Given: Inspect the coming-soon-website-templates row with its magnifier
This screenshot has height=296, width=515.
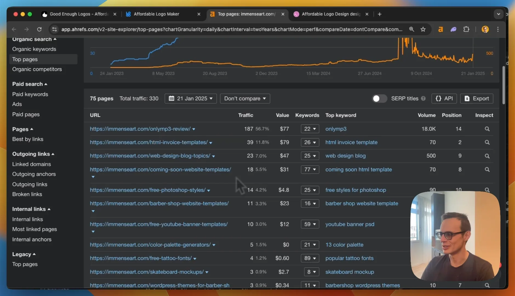Looking at the screenshot, I should pos(487,169).
